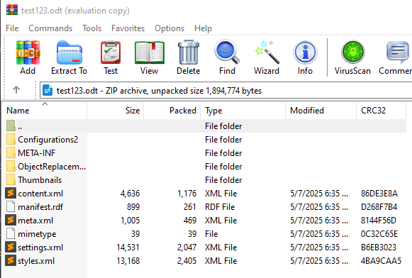Screen dimensions: 412x278
Task: Click the CRC32 value 0C32C65E
Action: coord(379,234)
